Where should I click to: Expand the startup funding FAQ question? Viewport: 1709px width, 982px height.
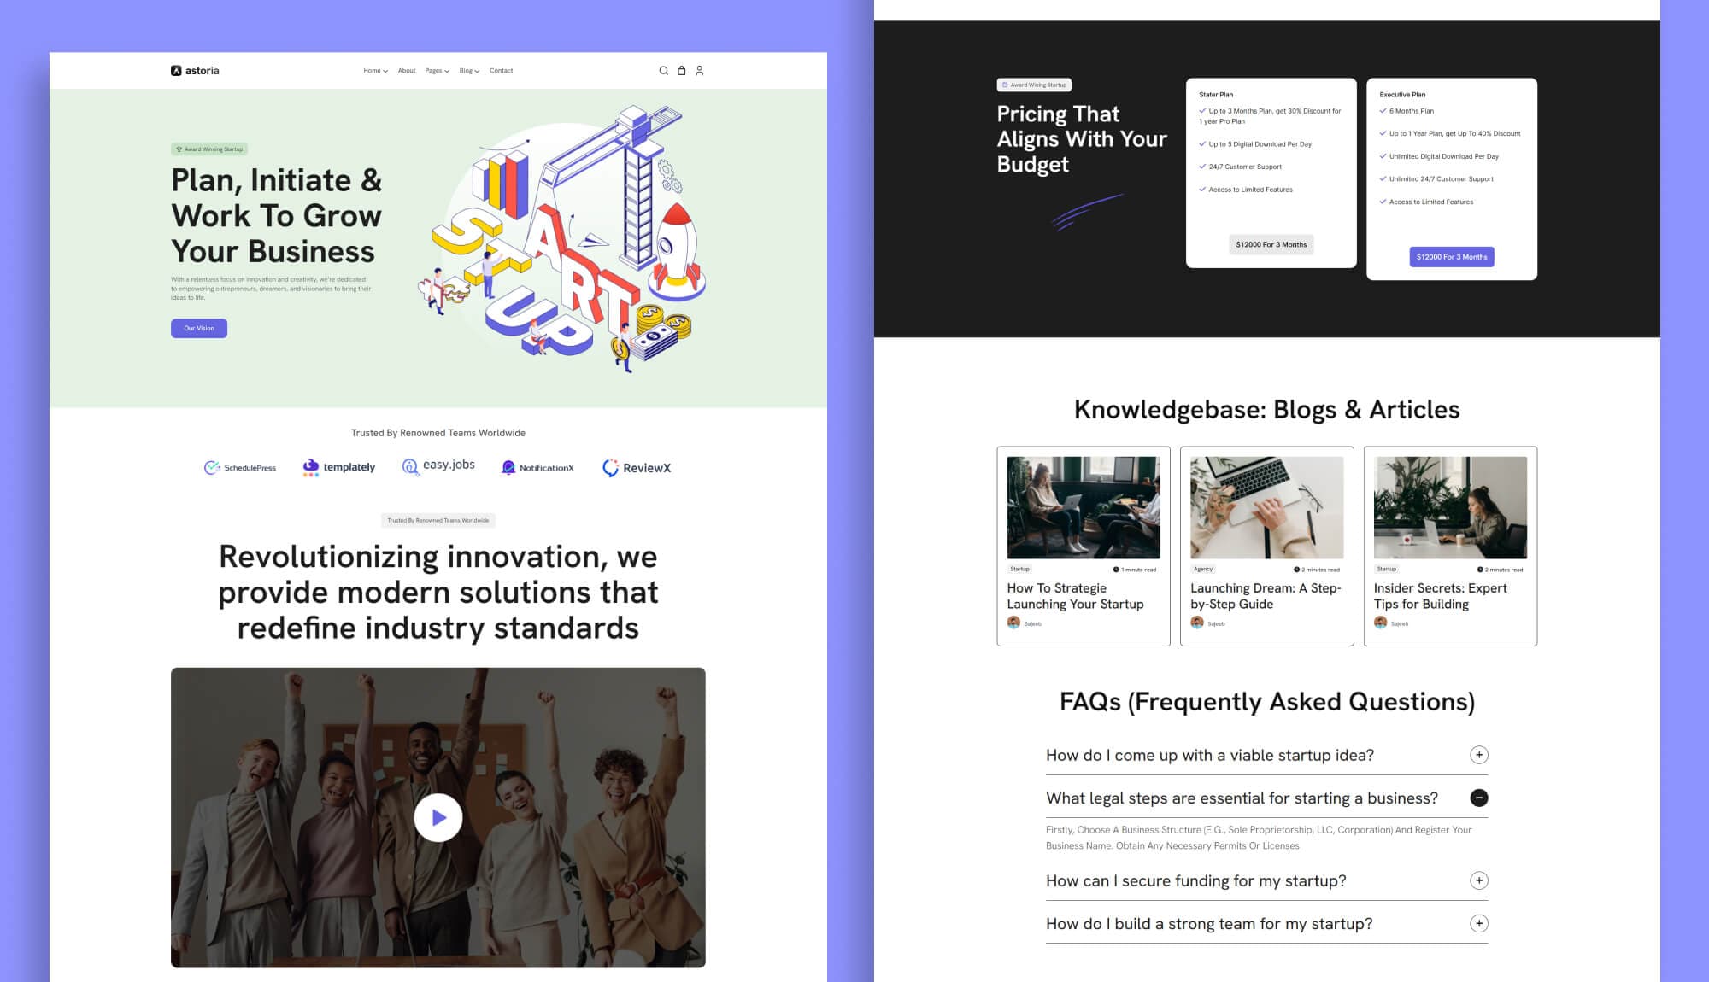tap(1481, 880)
